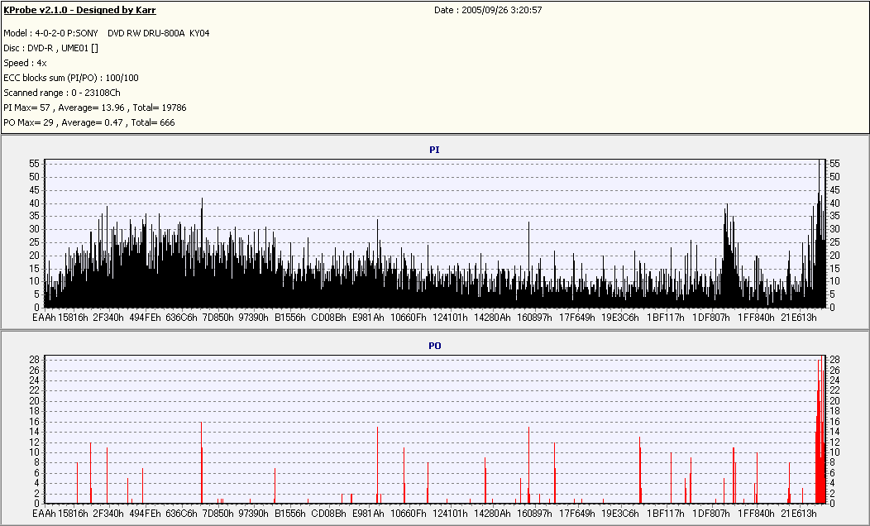Select the ECC blocks sum 100/100 line
The image size is (870, 526).
click(x=71, y=79)
